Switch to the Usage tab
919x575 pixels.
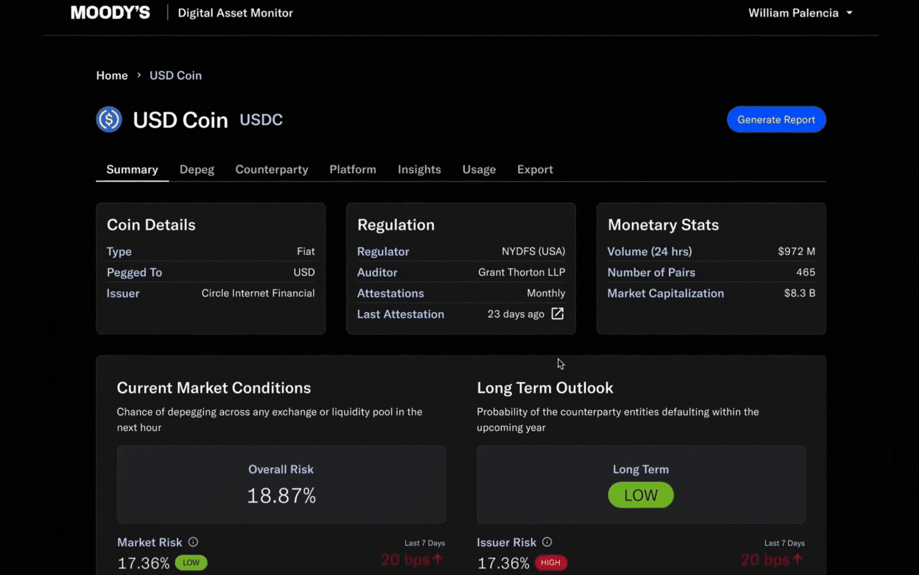click(x=479, y=169)
